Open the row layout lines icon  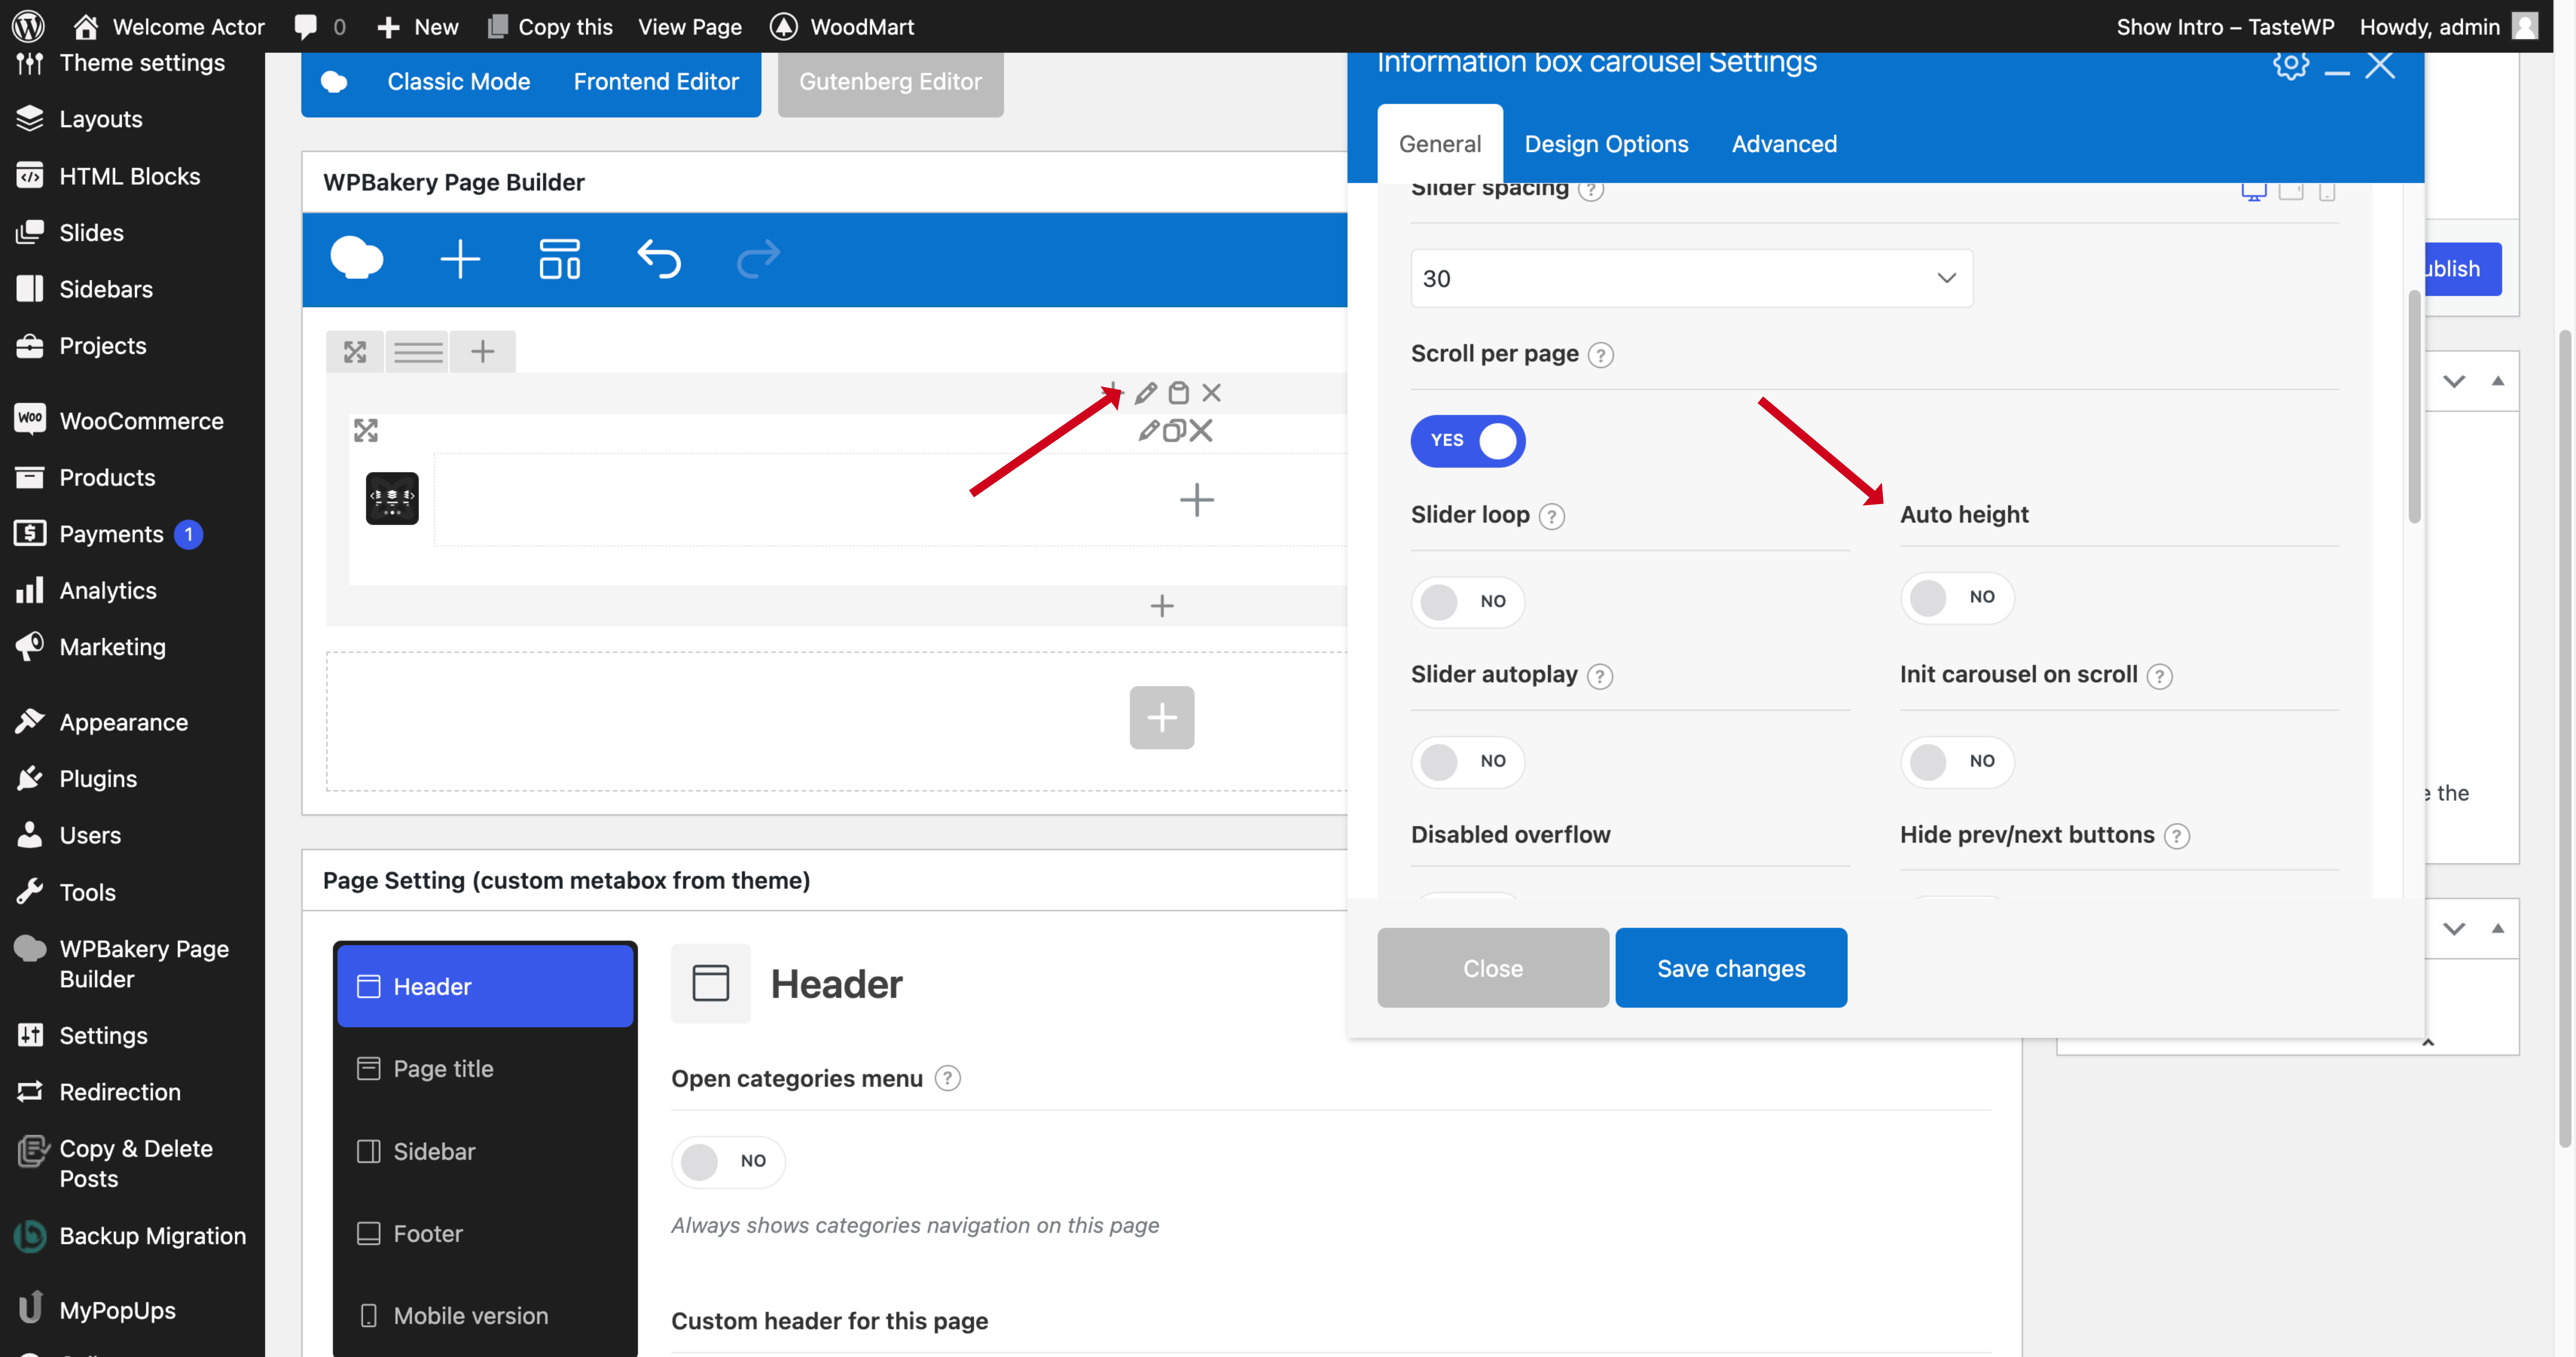(x=418, y=352)
